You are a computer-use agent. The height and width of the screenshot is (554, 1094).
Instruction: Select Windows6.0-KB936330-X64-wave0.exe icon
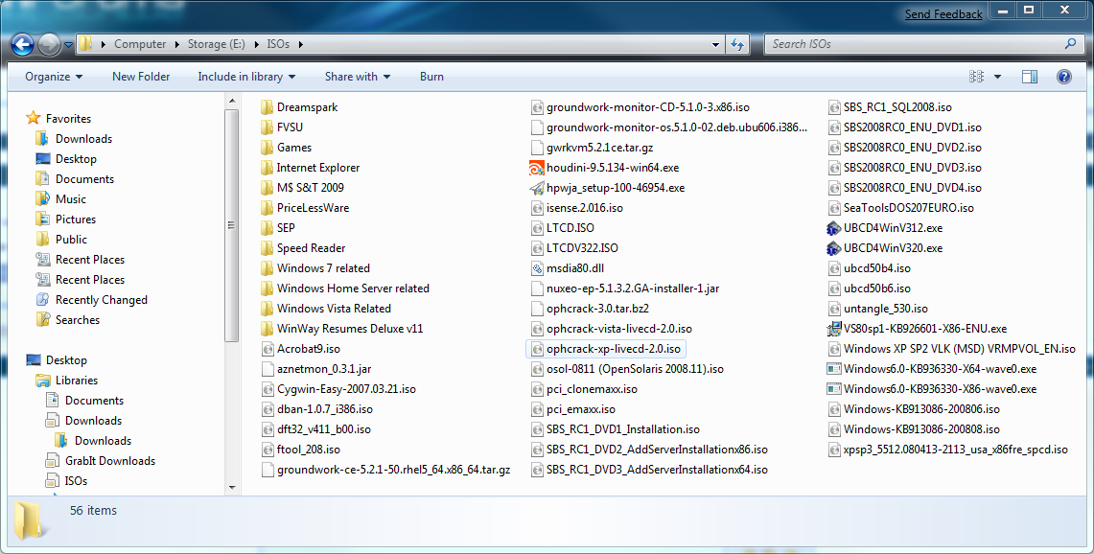(833, 369)
